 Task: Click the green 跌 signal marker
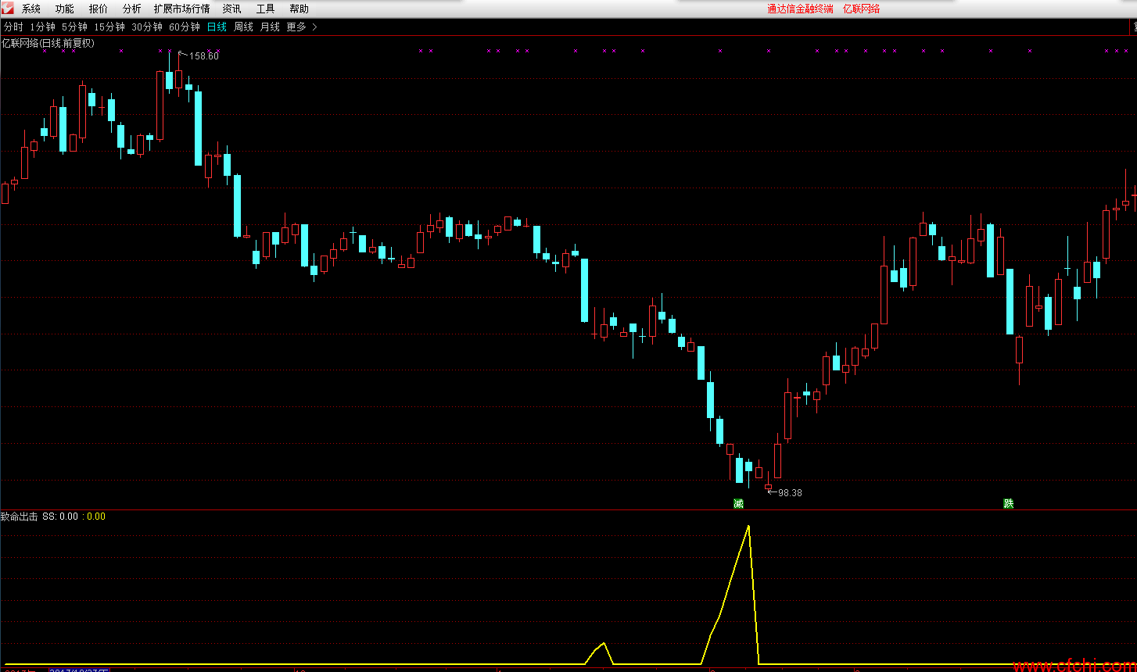[x=1009, y=503]
